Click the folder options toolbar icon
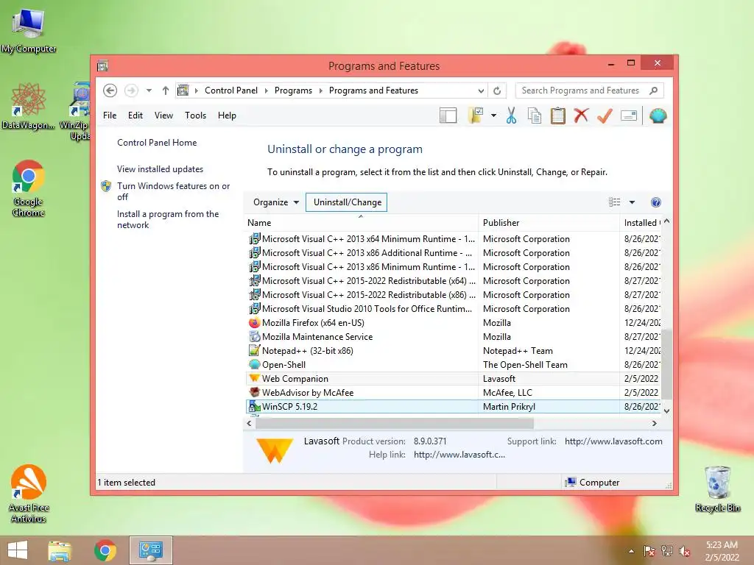 (476, 116)
